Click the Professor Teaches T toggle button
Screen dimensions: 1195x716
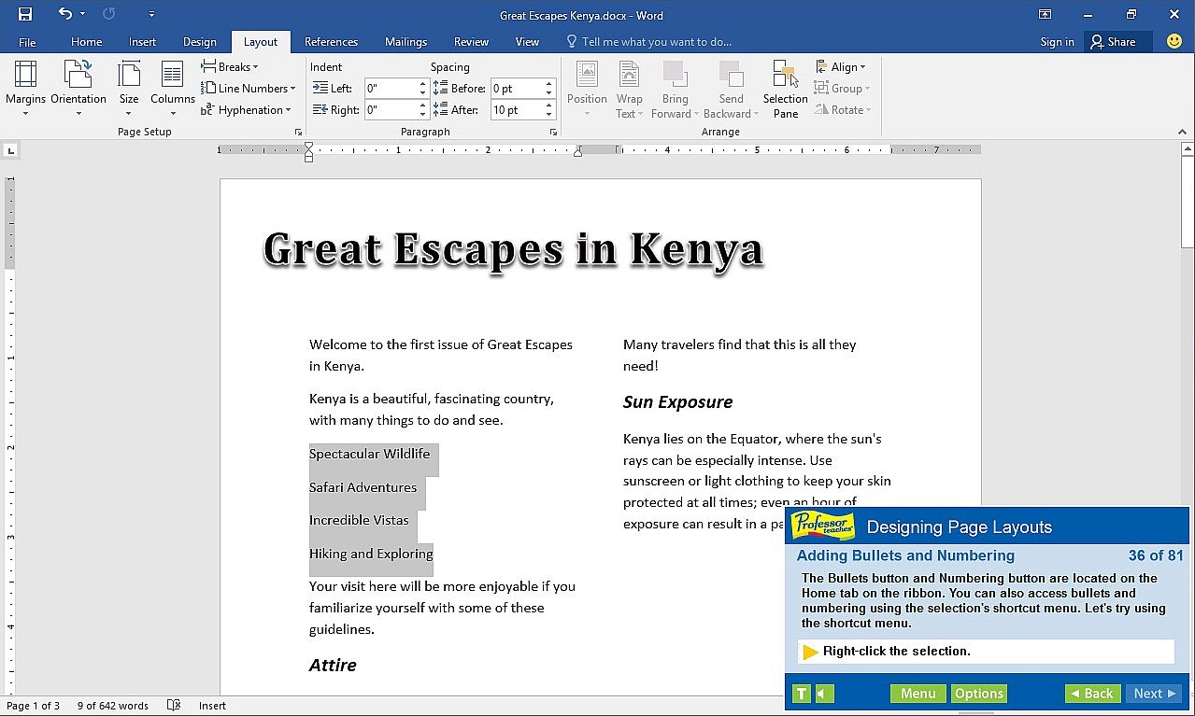(801, 694)
